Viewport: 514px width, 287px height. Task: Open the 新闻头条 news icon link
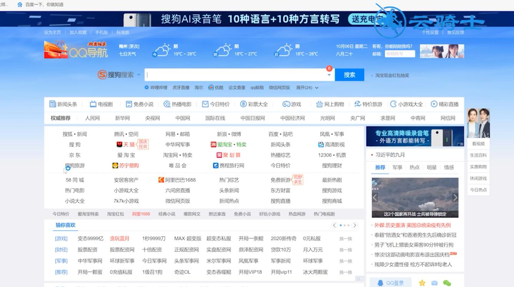point(63,104)
